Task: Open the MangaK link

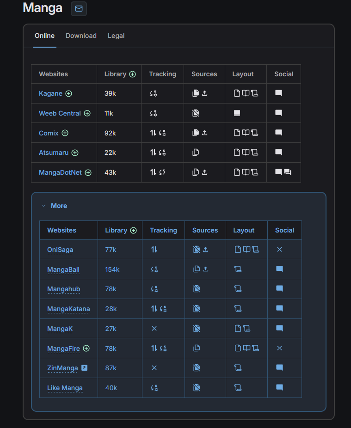Action: coord(60,329)
